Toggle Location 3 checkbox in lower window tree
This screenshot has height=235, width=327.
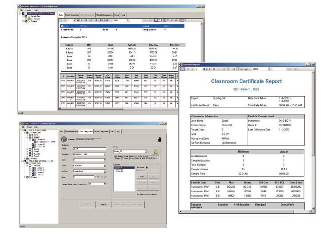tap(33, 172)
